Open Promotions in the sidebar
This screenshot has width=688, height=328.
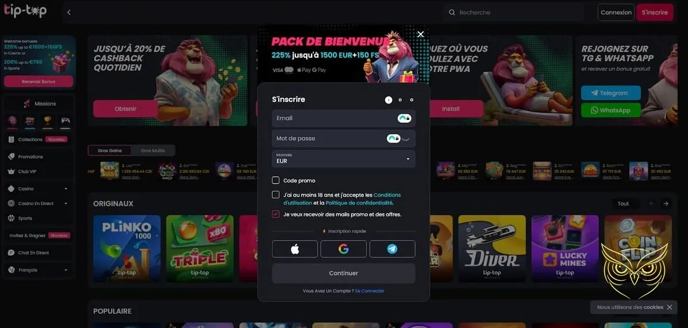click(x=38, y=157)
